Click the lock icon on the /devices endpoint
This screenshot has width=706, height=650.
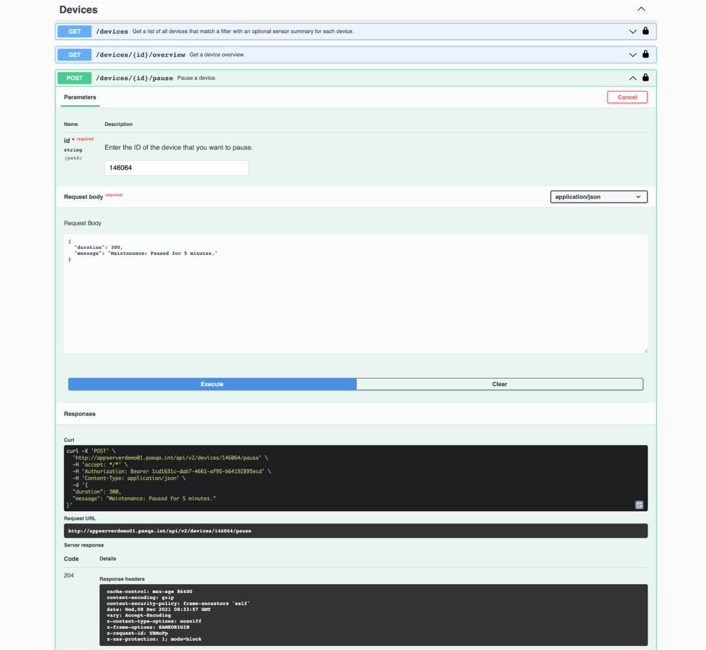click(645, 31)
